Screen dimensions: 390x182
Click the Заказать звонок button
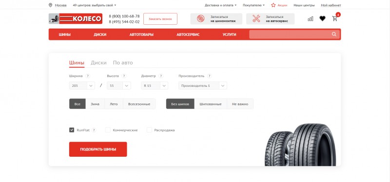(160, 19)
